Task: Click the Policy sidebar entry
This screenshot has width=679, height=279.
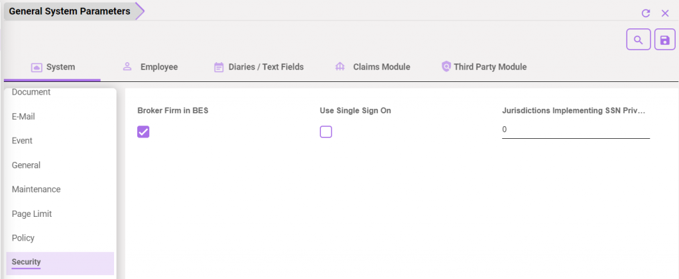Action: pyautogui.click(x=23, y=238)
